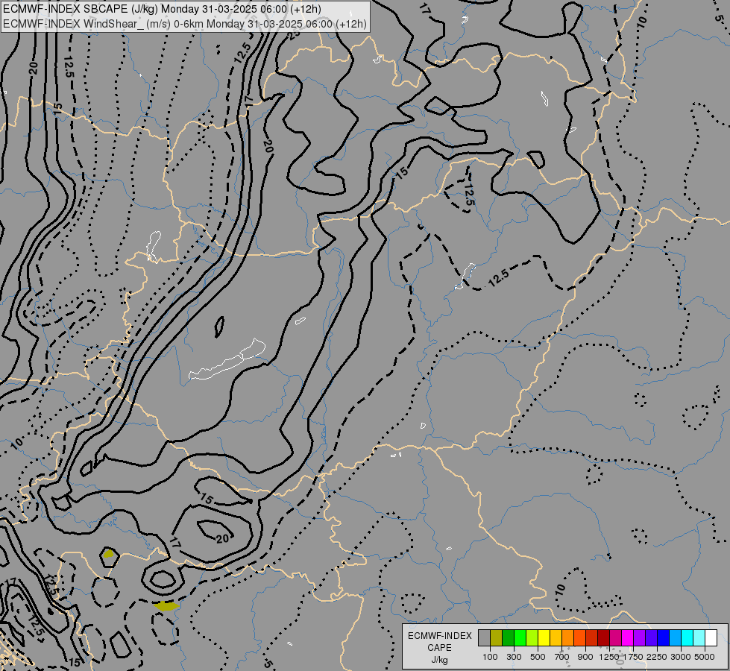Screen dimensions: 730x671
Task: Click the -5 dotted contour label
Action: click(267, 664)
